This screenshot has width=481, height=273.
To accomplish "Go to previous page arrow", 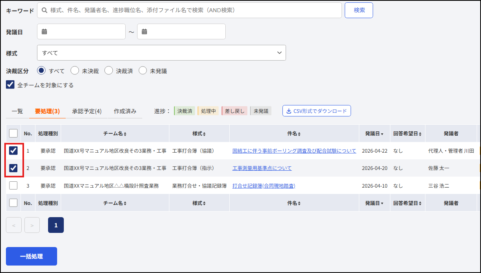I will coord(14,225).
